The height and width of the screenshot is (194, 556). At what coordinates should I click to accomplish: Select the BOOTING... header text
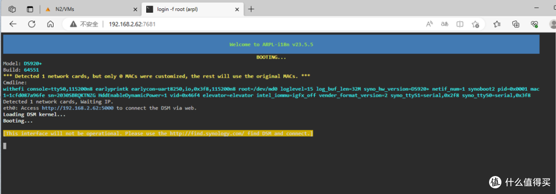click(271, 57)
